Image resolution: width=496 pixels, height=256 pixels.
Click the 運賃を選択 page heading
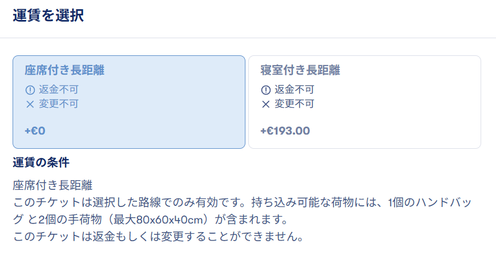pyautogui.click(x=48, y=15)
